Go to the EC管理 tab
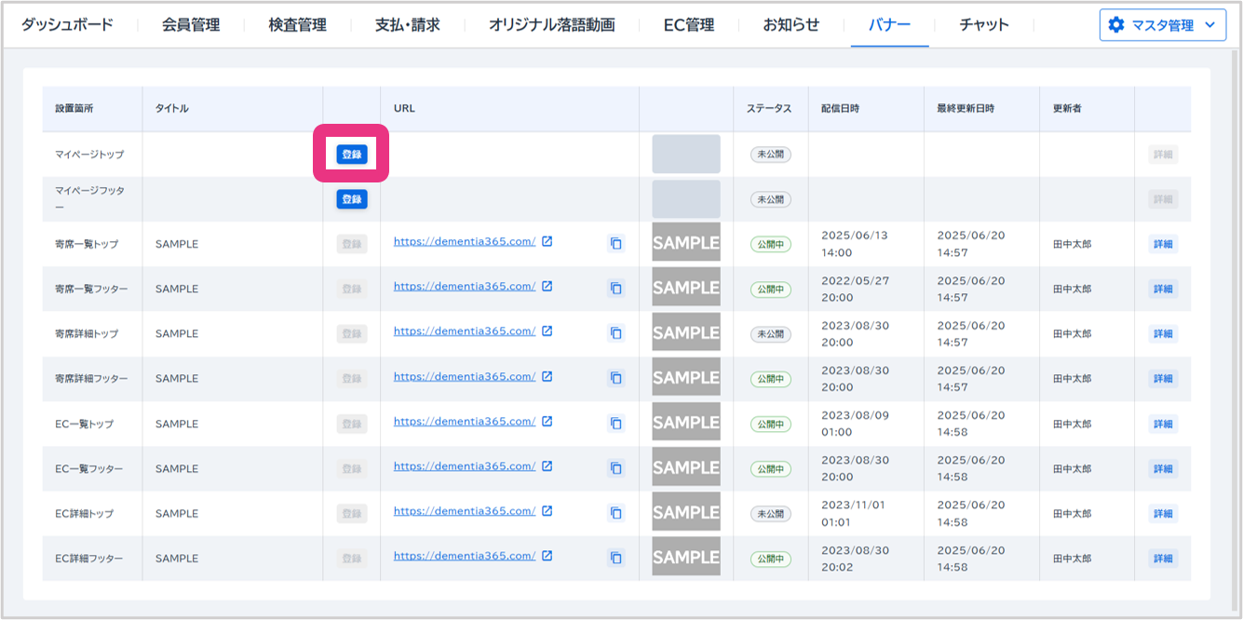Viewport: 1243px width, 620px height. [689, 25]
